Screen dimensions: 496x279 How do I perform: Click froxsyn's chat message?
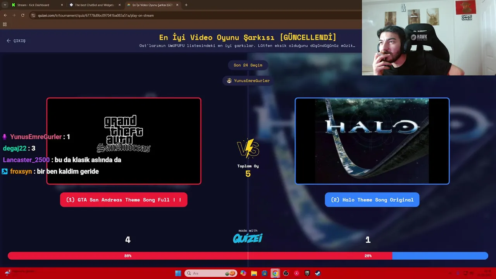pyautogui.click(x=50, y=171)
